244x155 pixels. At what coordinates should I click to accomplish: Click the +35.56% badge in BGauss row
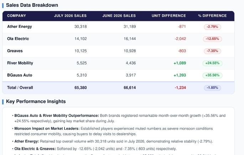(x=212, y=75)
